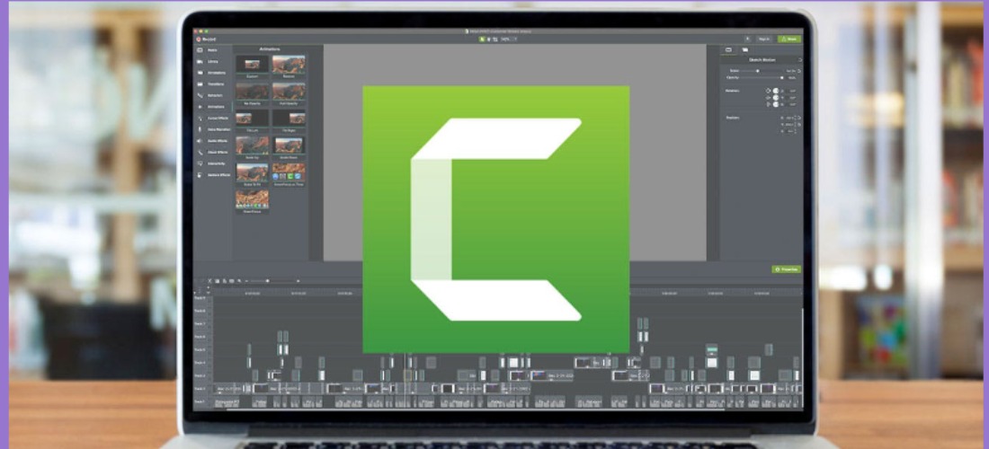Screen dimensions: 989x449
Task: Select first audio clip on Track 1
Action: pos(227,401)
